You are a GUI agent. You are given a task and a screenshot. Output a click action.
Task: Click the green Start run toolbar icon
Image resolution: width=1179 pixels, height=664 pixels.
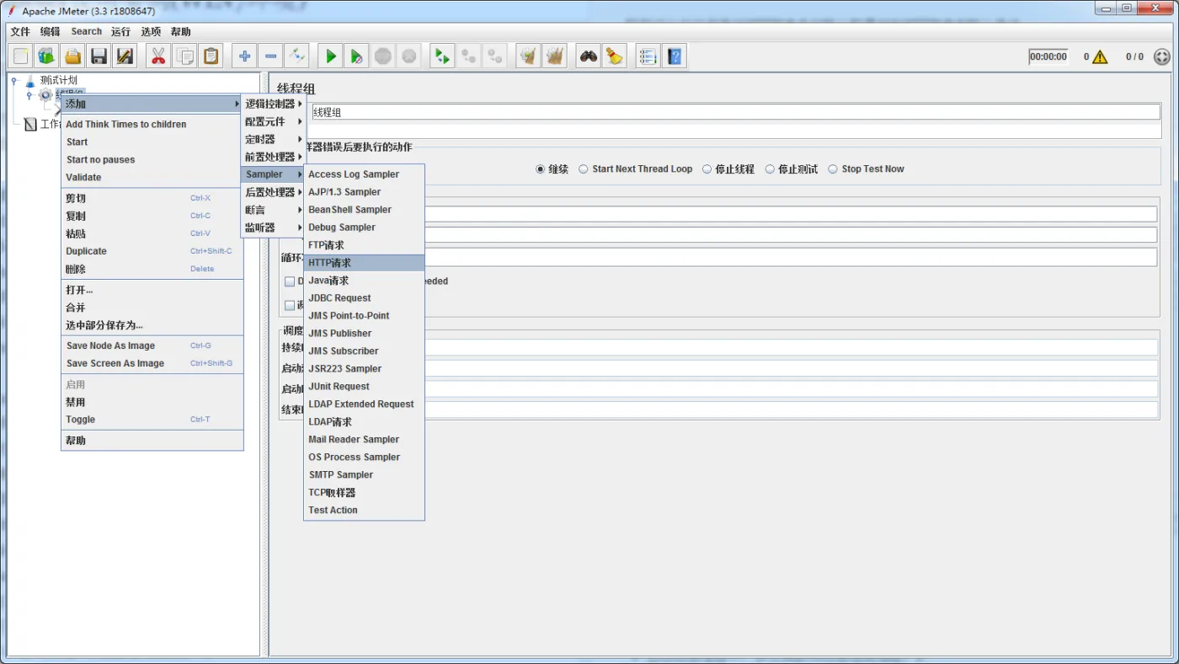[331, 56]
